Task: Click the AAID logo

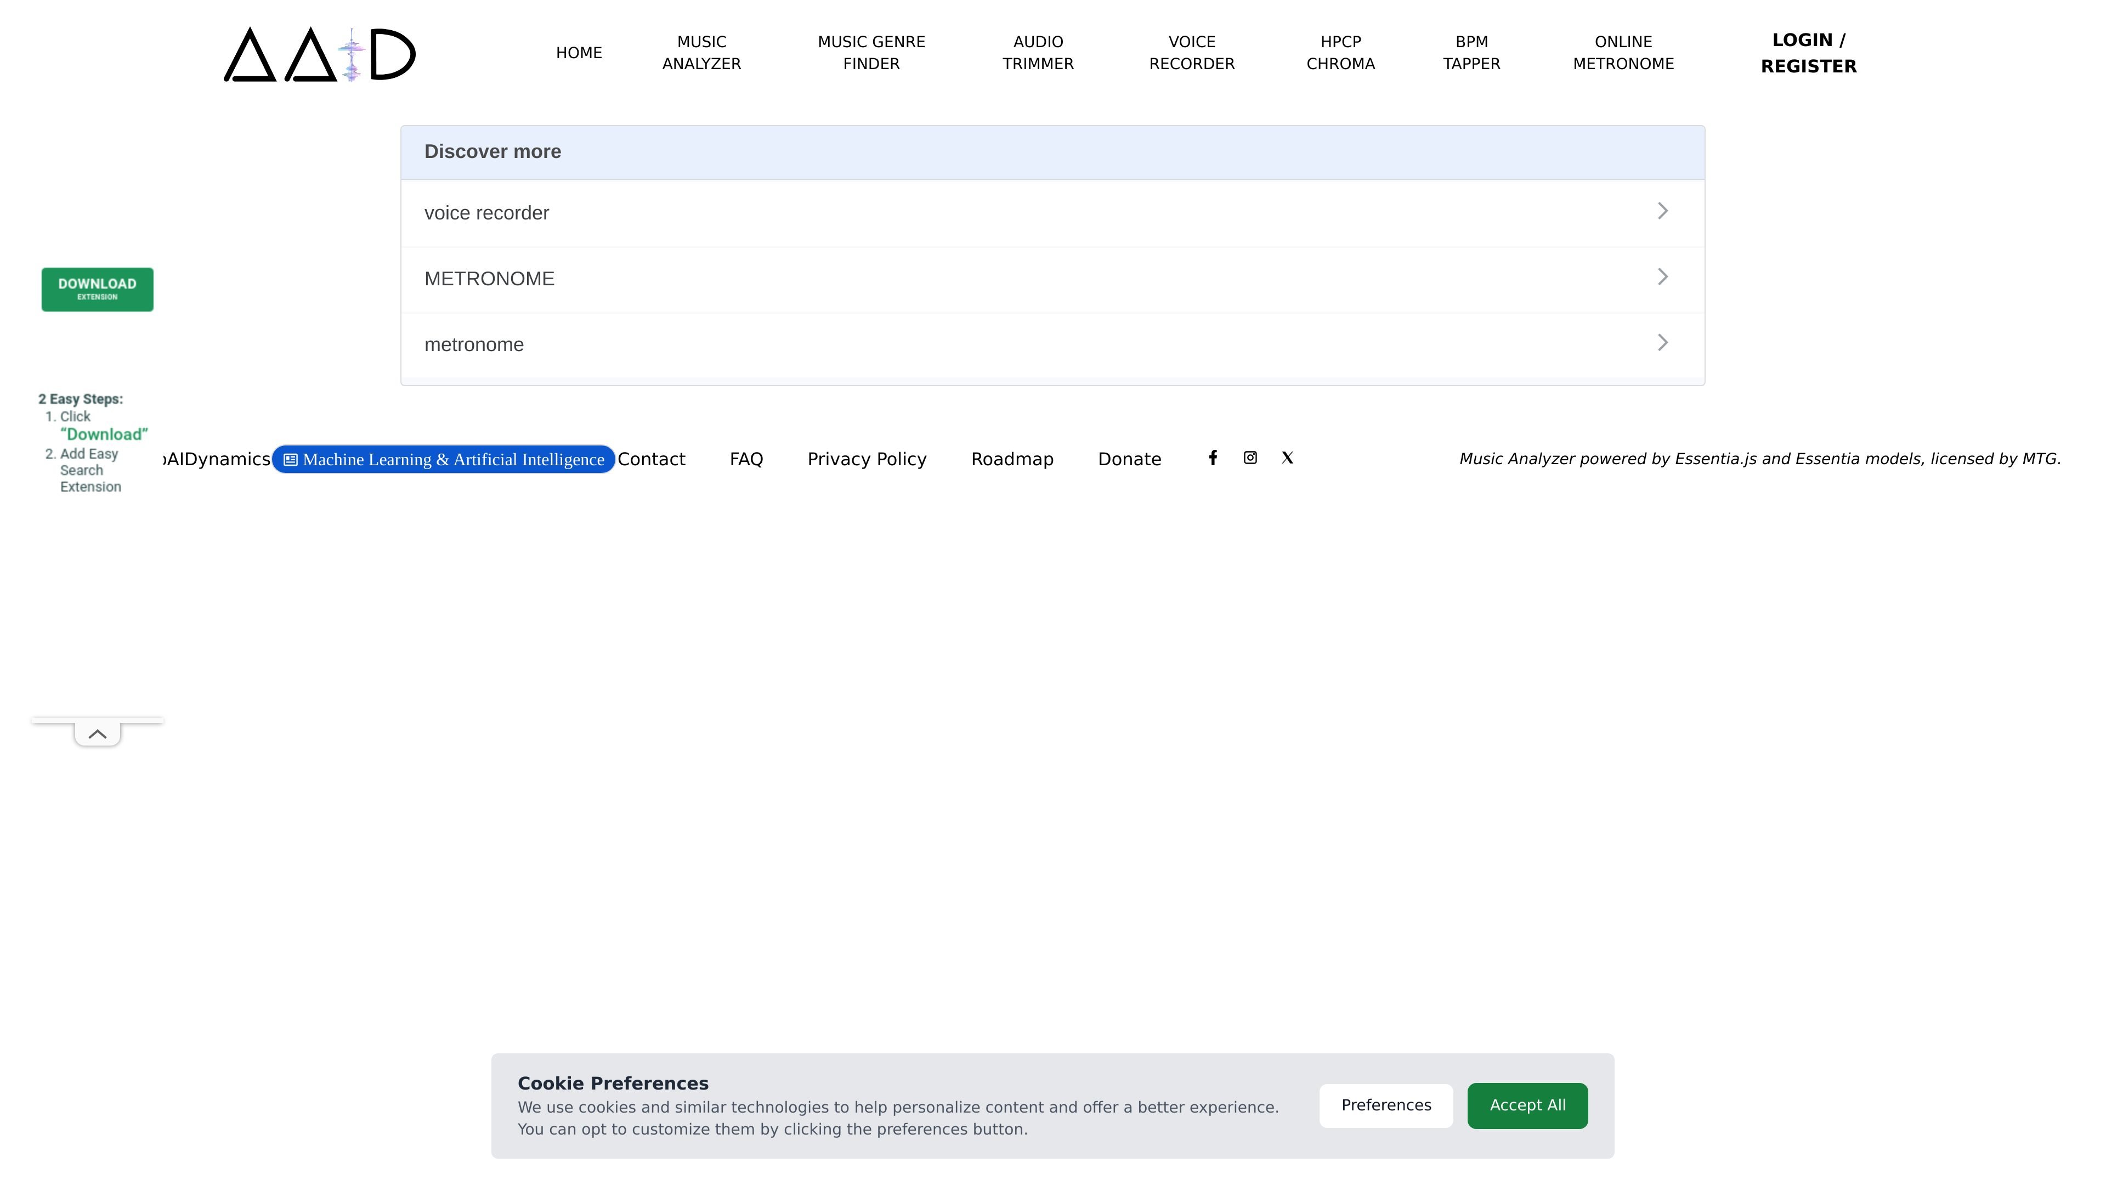Action: pos(320,54)
